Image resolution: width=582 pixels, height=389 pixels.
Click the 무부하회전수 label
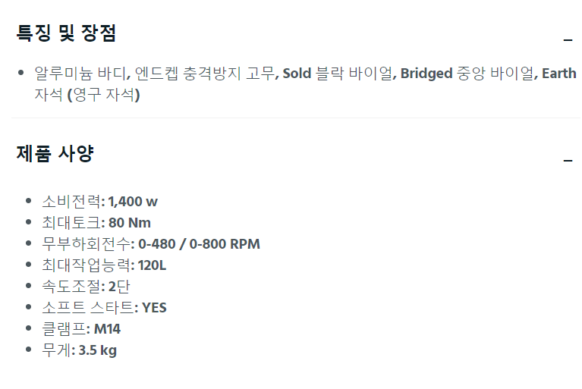click(86, 243)
